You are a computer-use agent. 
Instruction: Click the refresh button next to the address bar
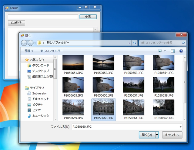135,43
